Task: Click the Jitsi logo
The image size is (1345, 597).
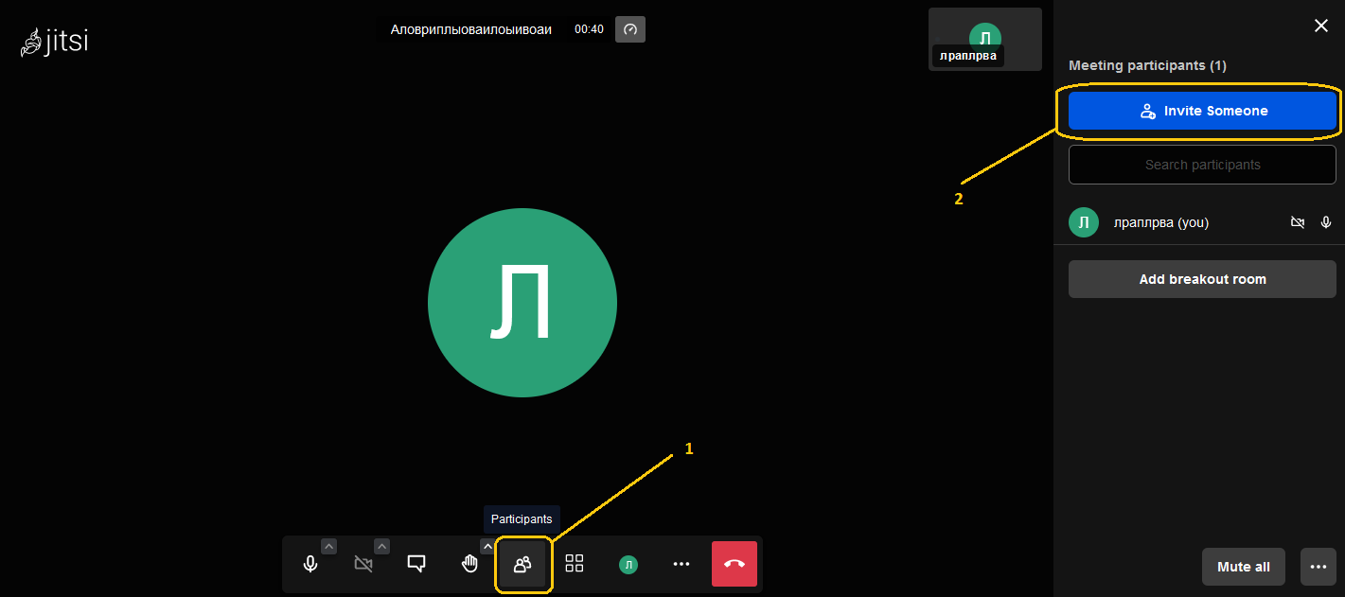Action: pyautogui.click(x=54, y=42)
